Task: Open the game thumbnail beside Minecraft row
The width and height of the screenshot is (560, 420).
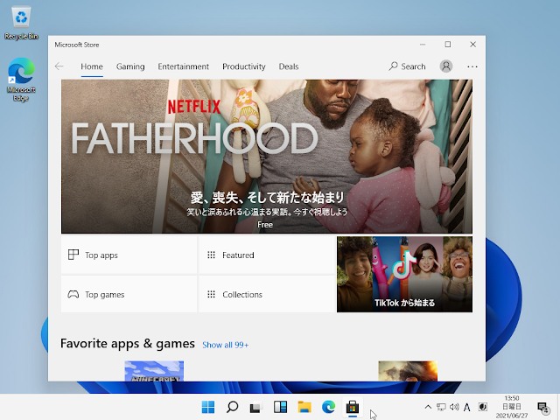Action: coord(408,371)
